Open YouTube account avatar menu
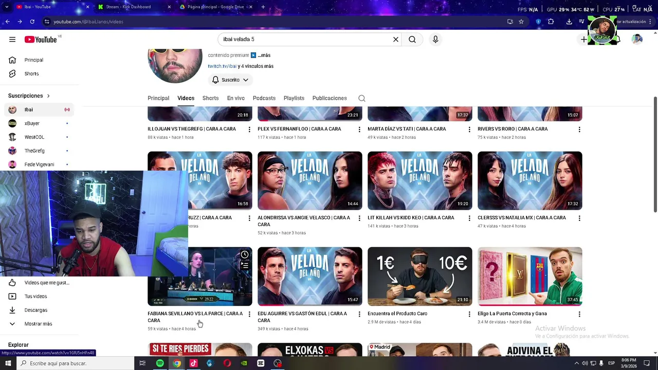 [x=637, y=40]
